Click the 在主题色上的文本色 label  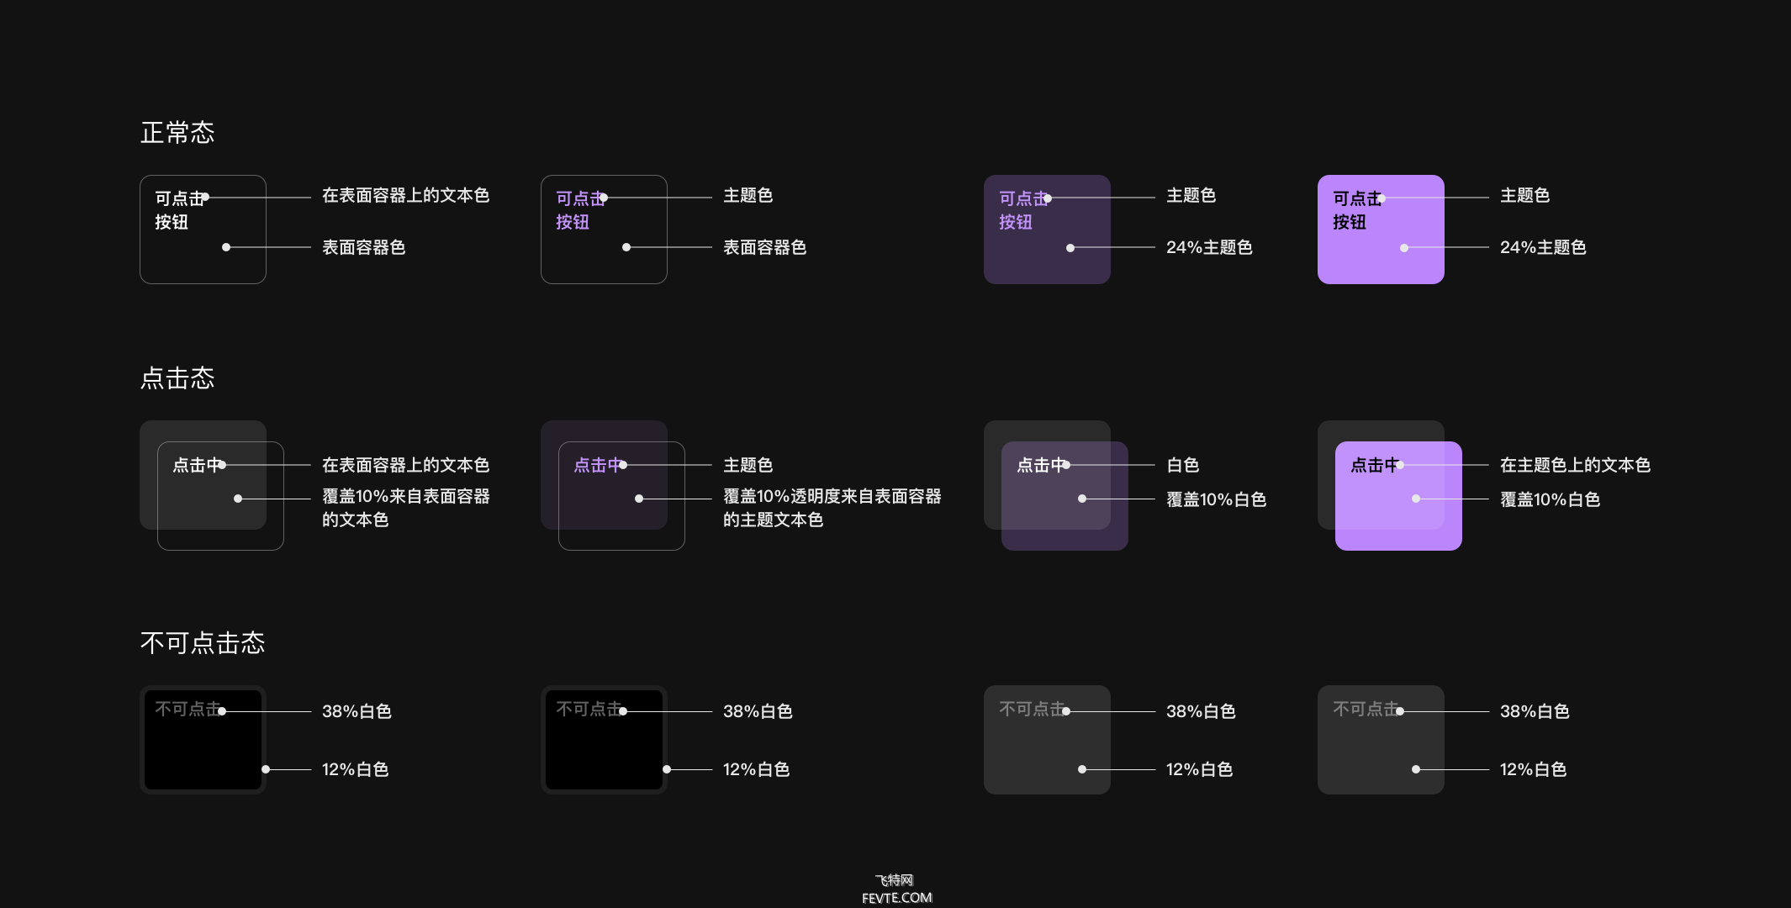tap(1575, 465)
